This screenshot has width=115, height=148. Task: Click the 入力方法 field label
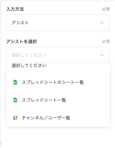tap(15, 9)
